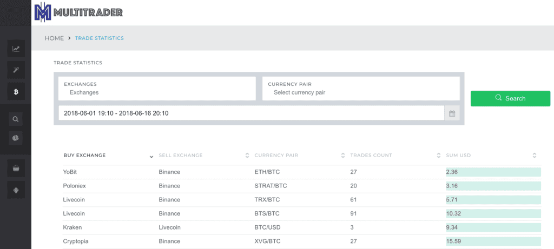Click the 10.32 sum USD bar
The height and width of the screenshot is (249, 554).
493,213
